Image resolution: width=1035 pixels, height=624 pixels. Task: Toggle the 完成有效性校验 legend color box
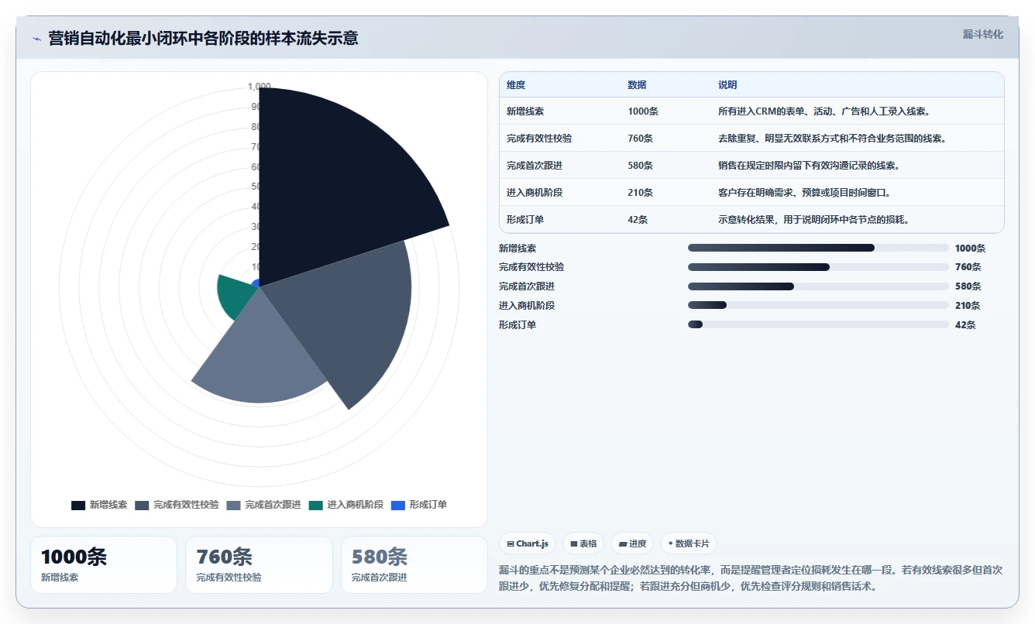142,505
